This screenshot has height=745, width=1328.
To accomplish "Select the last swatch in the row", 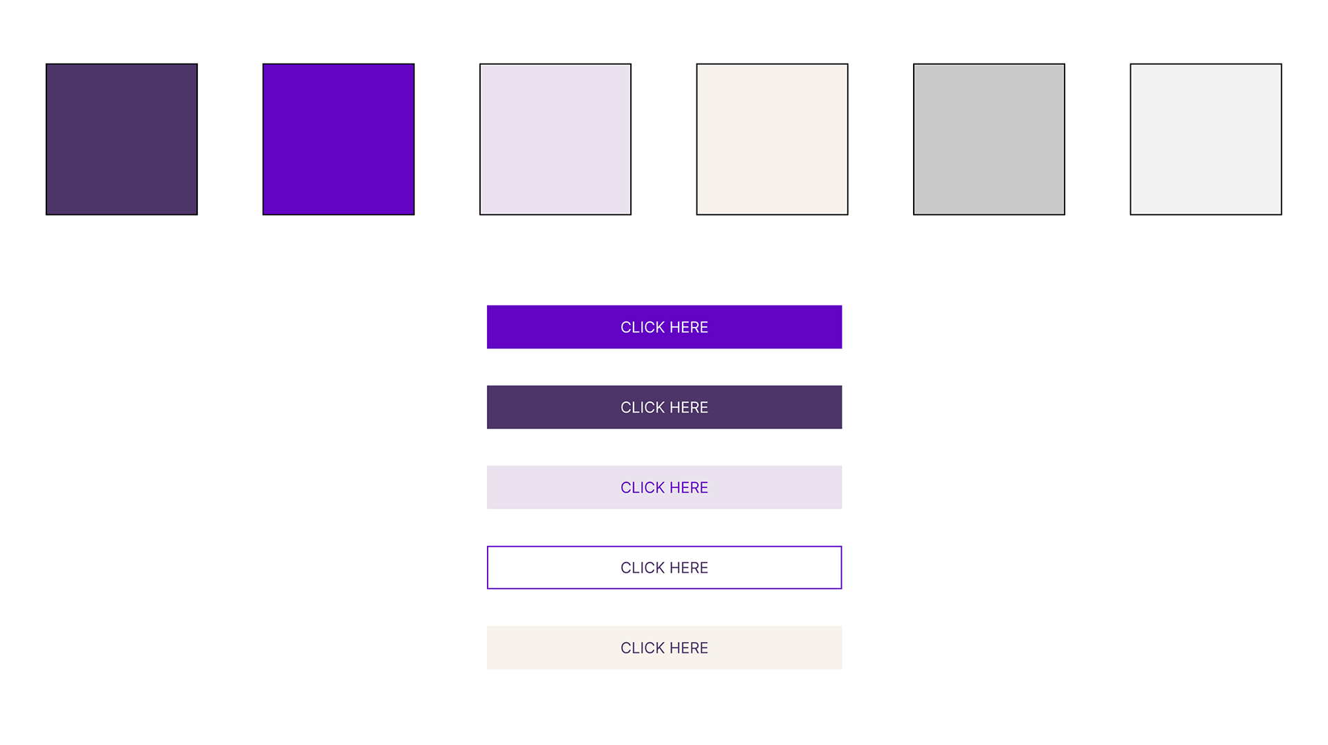I will pyautogui.click(x=1206, y=139).
